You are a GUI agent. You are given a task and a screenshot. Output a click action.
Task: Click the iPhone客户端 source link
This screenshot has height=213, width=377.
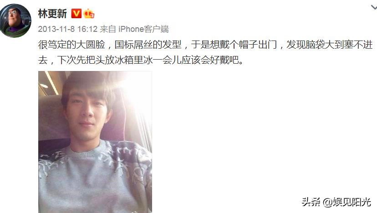click(x=143, y=29)
